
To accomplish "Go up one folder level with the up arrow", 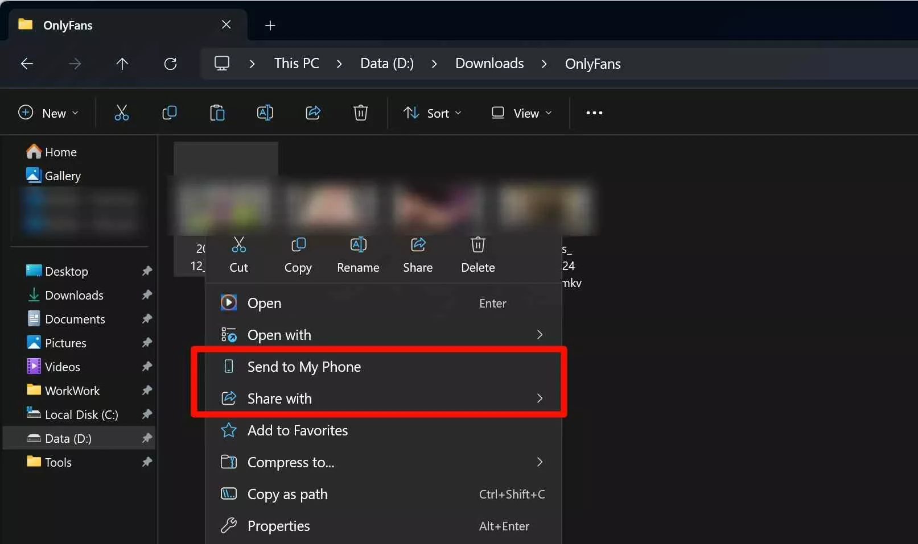I will coord(122,64).
